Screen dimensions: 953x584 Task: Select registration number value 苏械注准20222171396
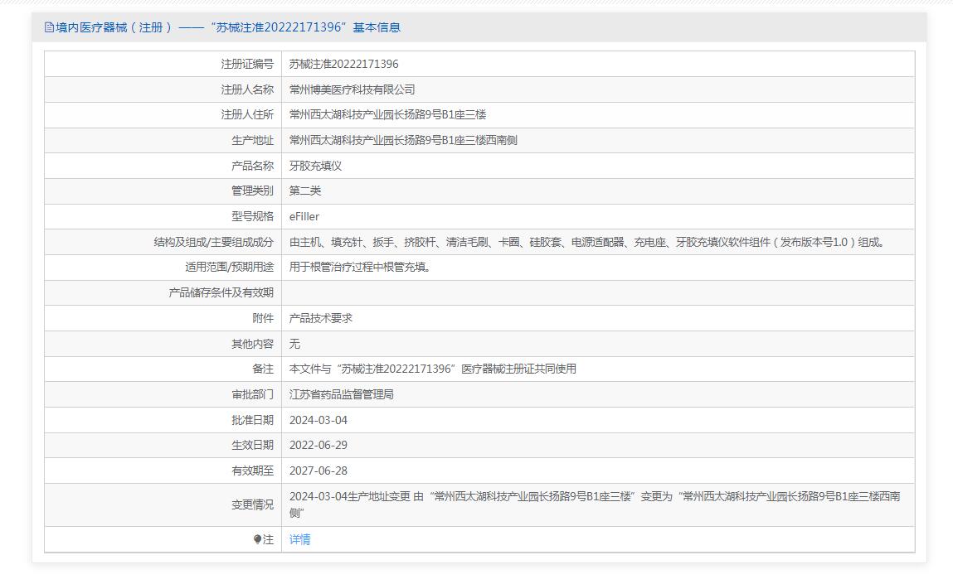coord(344,64)
